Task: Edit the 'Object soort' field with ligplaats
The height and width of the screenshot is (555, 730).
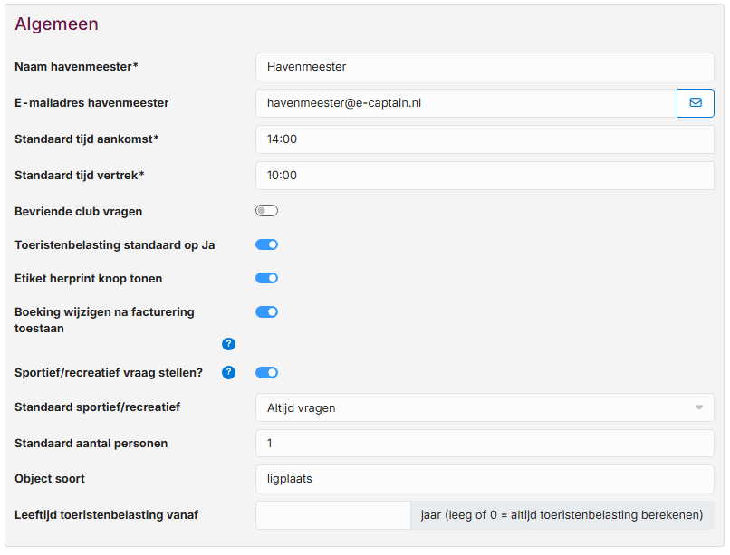Action: tap(485, 479)
